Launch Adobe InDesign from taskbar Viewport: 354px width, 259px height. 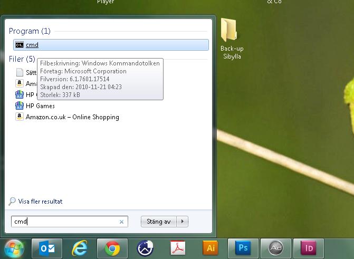(x=309, y=248)
